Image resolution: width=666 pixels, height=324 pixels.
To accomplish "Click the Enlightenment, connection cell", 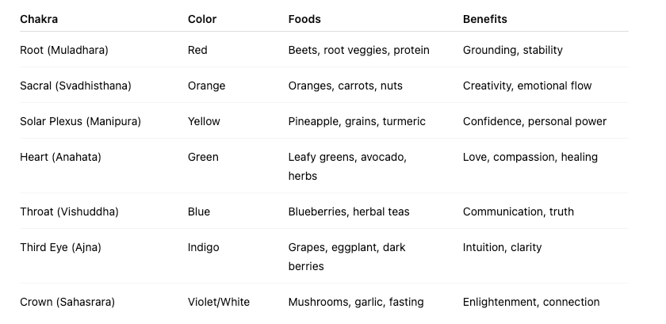I will [x=531, y=303].
